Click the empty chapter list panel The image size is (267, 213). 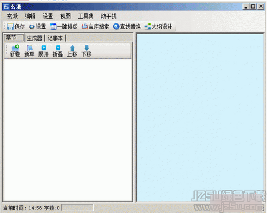pyautogui.click(x=68, y=130)
